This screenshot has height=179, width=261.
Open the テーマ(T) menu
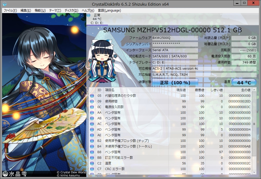(55, 10)
